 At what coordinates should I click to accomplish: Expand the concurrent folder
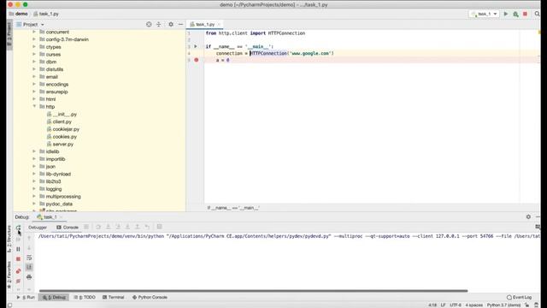34,32
